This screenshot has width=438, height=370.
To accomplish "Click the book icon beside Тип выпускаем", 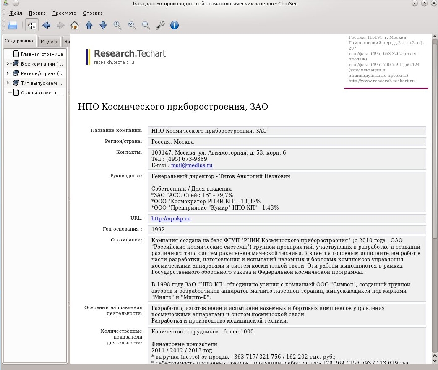I will (16, 83).
